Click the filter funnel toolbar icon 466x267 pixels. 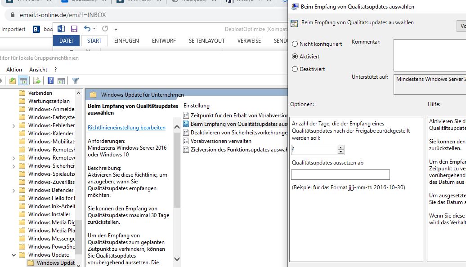point(75,81)
